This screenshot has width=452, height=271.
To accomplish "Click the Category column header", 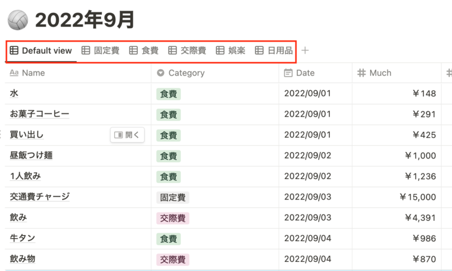I will pos(215,73).
